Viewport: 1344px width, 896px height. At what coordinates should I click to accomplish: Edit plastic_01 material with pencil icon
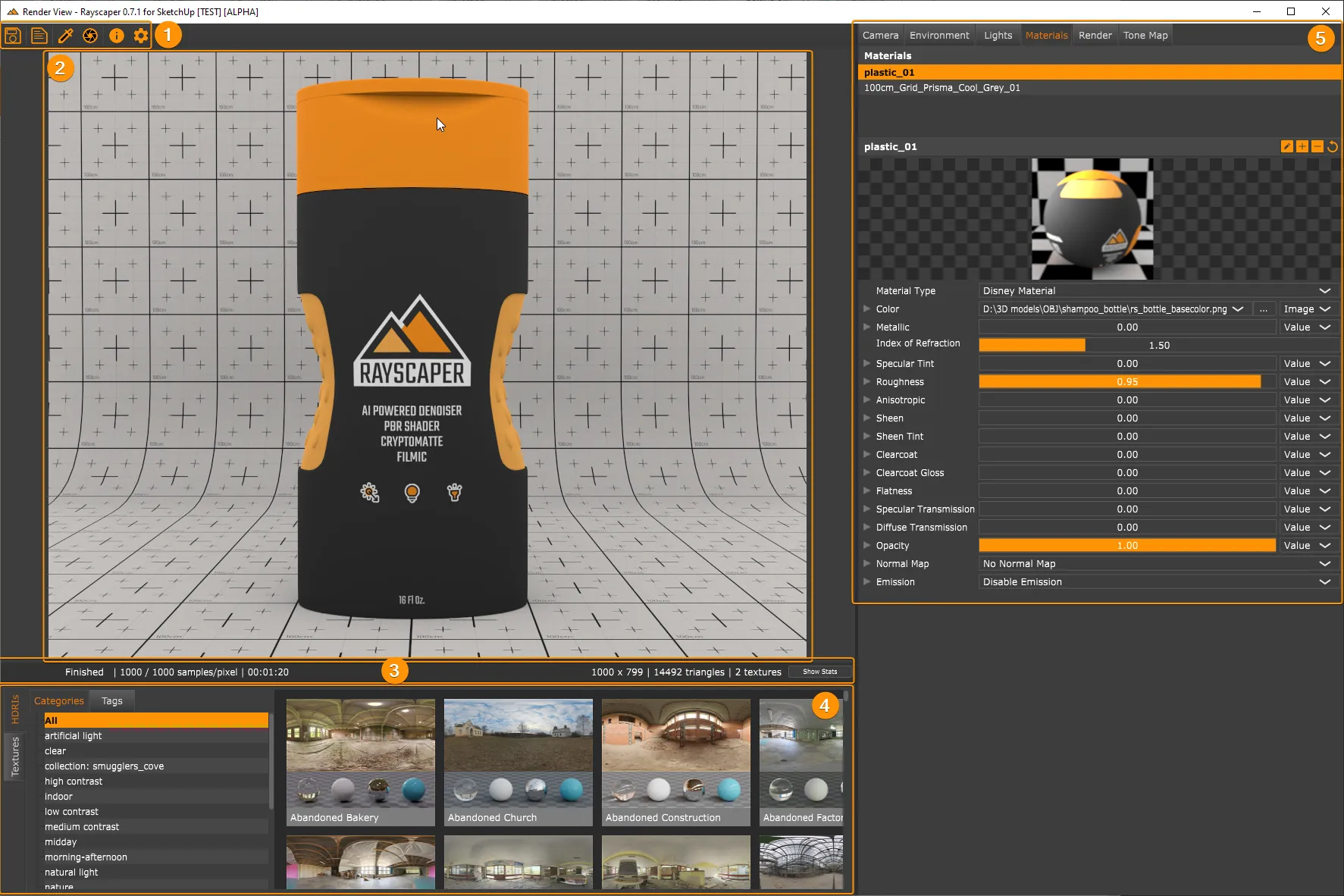1286,146
